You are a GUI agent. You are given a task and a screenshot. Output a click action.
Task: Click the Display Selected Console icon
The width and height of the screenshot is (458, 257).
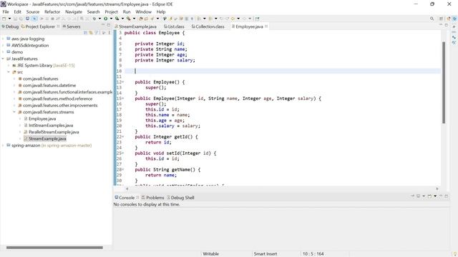[418, 196]
